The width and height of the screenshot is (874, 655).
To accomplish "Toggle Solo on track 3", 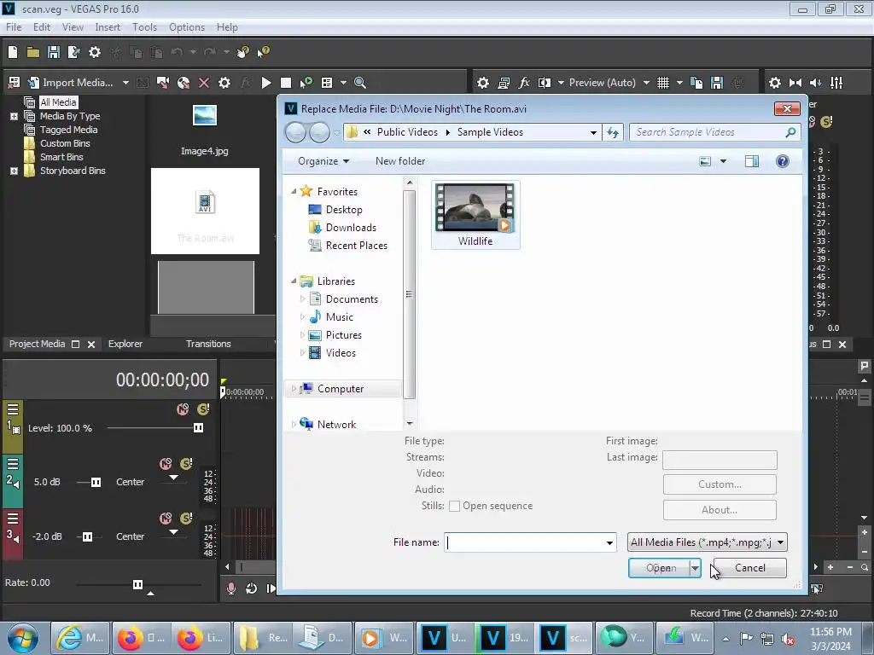I will pyautogui.click(x=186, y=519).
